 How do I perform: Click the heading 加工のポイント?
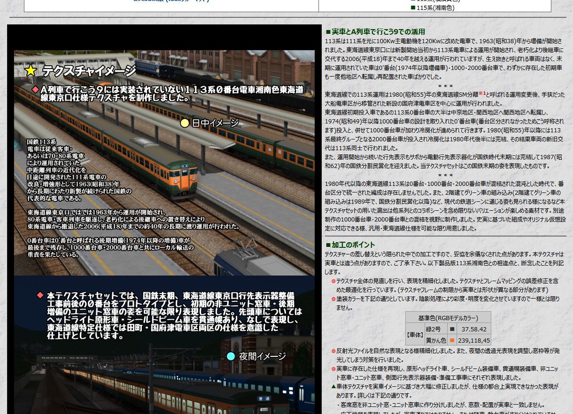point(353,245)
